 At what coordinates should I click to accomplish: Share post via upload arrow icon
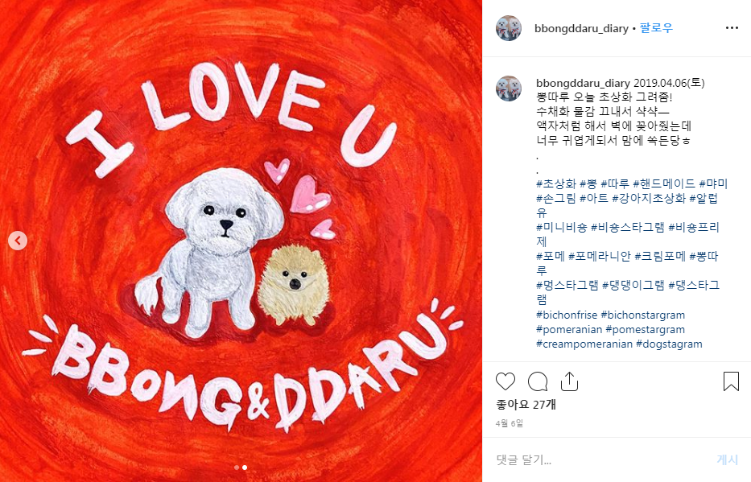(569, 381)
